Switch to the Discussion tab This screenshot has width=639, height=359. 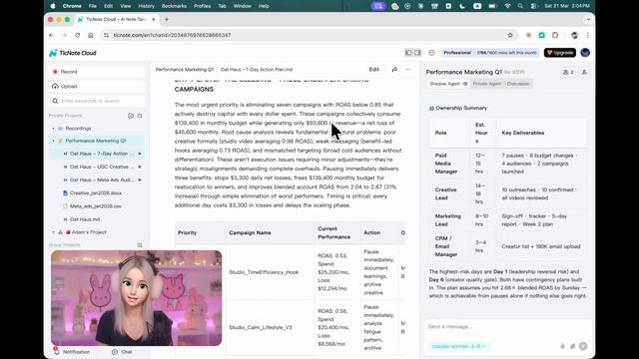coord(518,84)
